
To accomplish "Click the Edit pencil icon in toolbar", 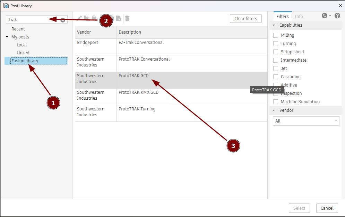I will (79, 18).
